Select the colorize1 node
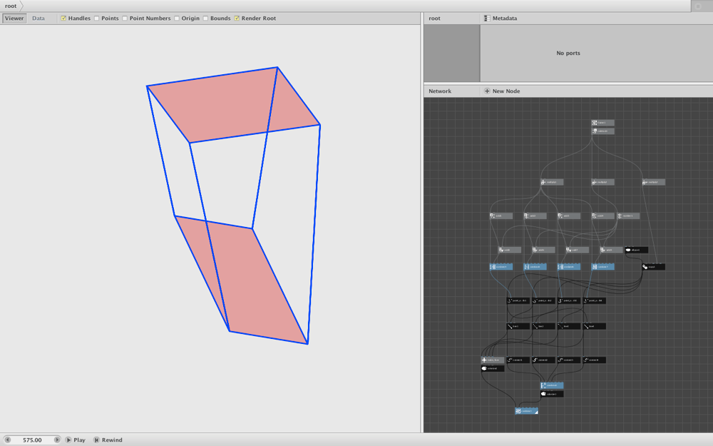 tap(552, 394)
